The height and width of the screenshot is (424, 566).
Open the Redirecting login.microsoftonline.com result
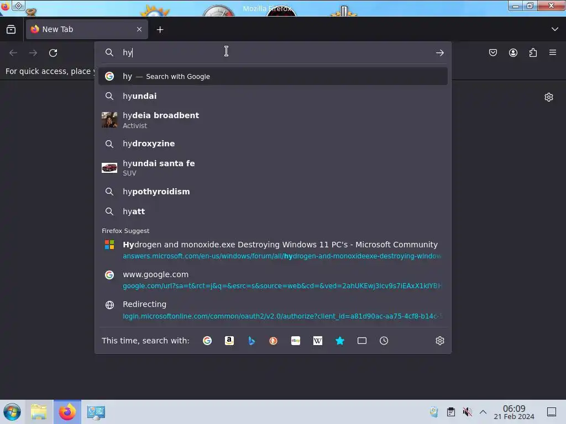click(273, 310)
